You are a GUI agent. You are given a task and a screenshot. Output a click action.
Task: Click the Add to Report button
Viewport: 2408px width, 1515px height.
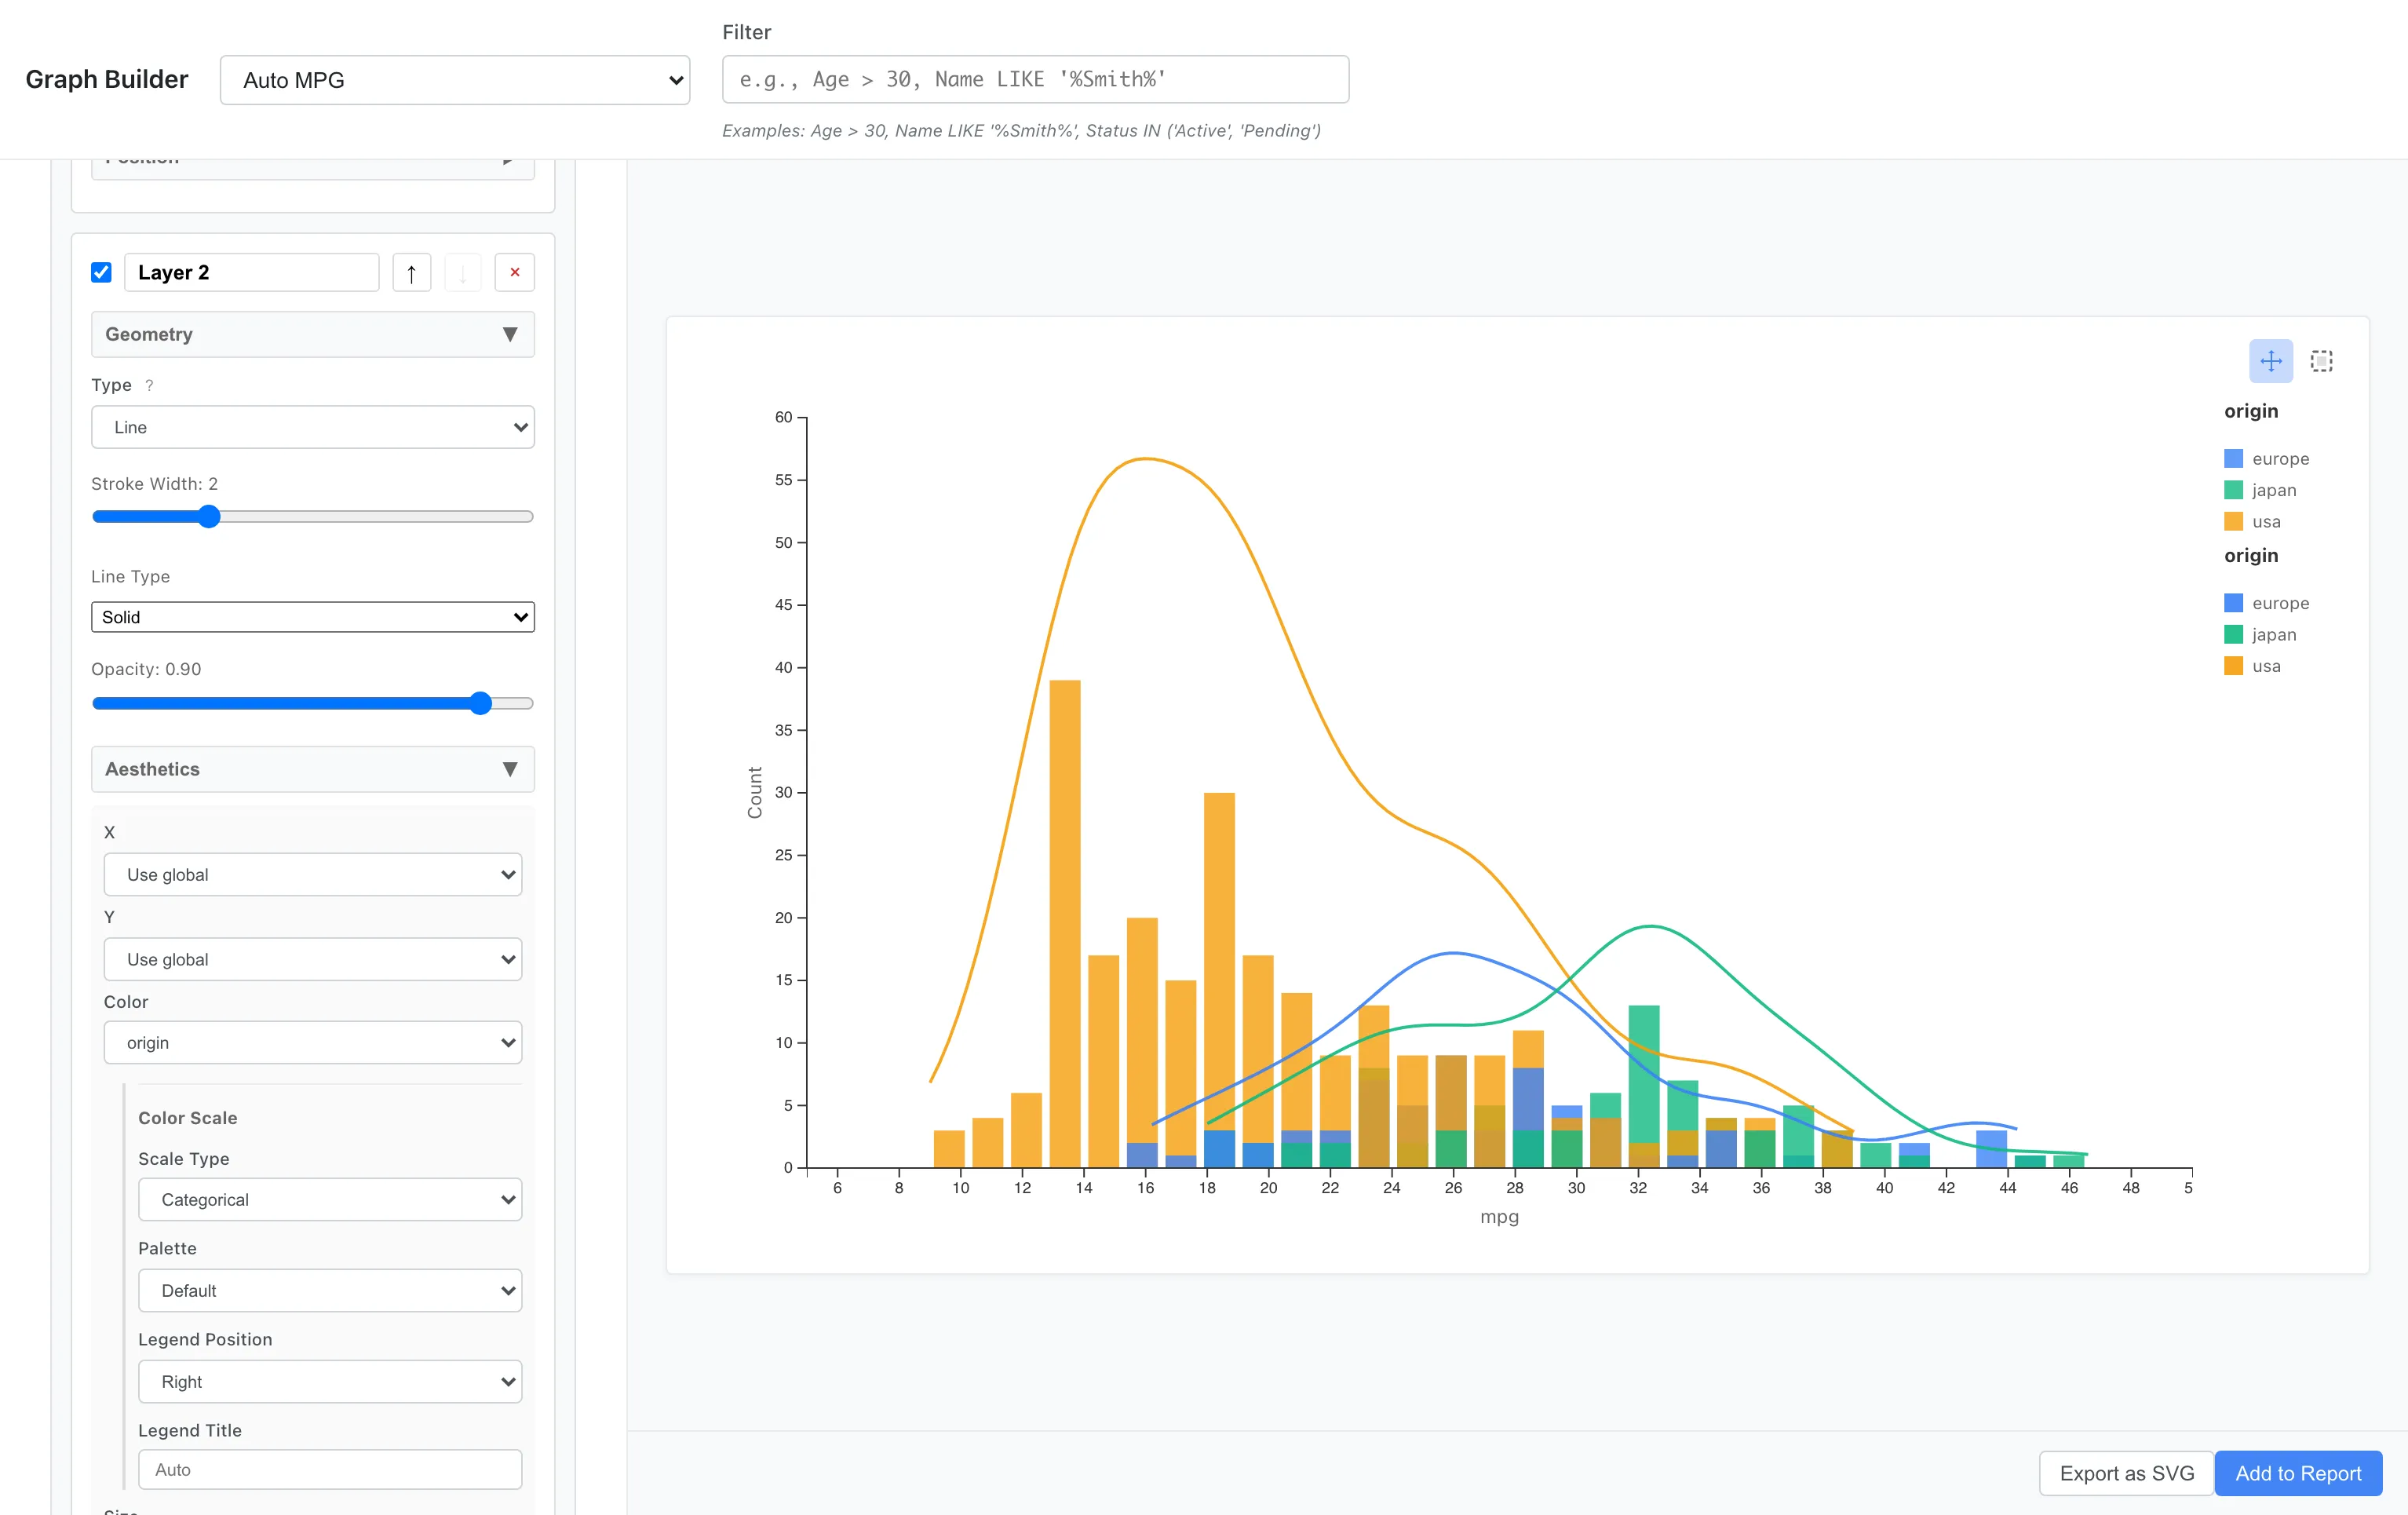(2298, 1473)
